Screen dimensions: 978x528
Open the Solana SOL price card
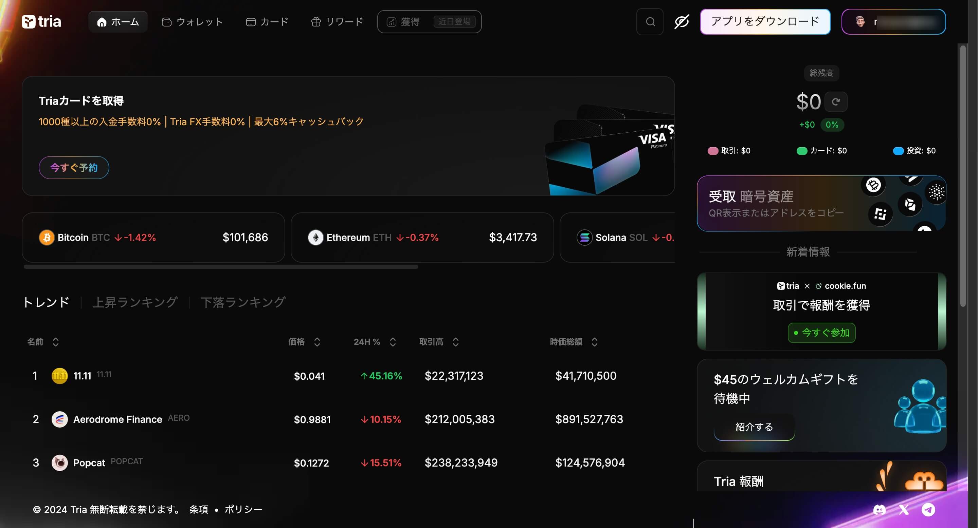(x=618, y=238)
